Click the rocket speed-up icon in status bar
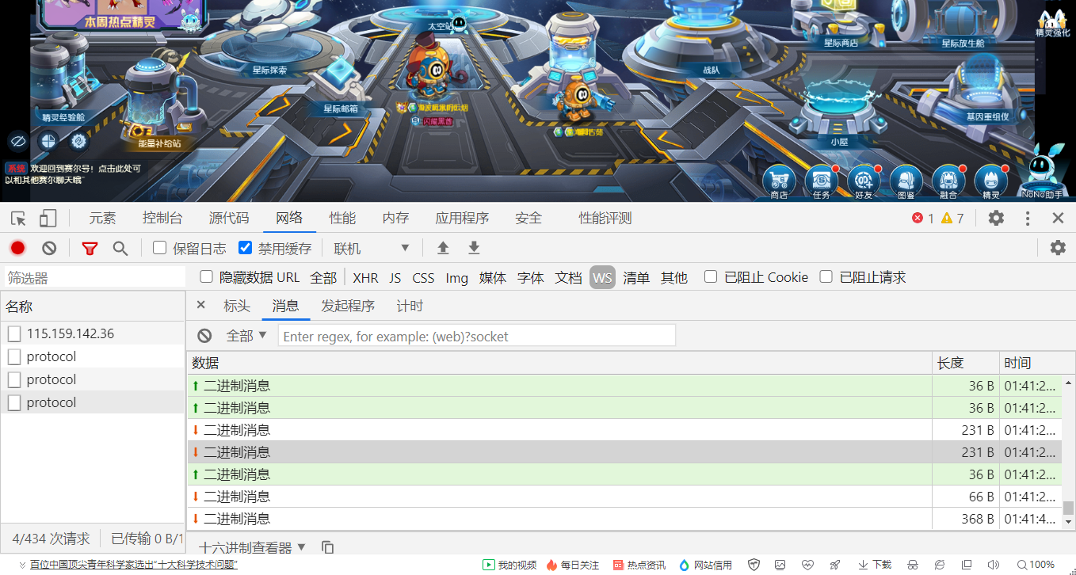 click(834, 565)
